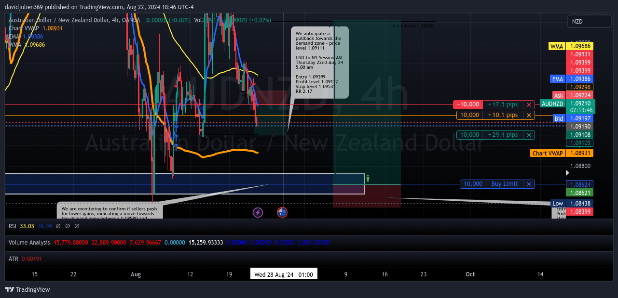Click the 'We are monitoring' callout note
This screenshot has height=298, width=618.
[110, 211]
